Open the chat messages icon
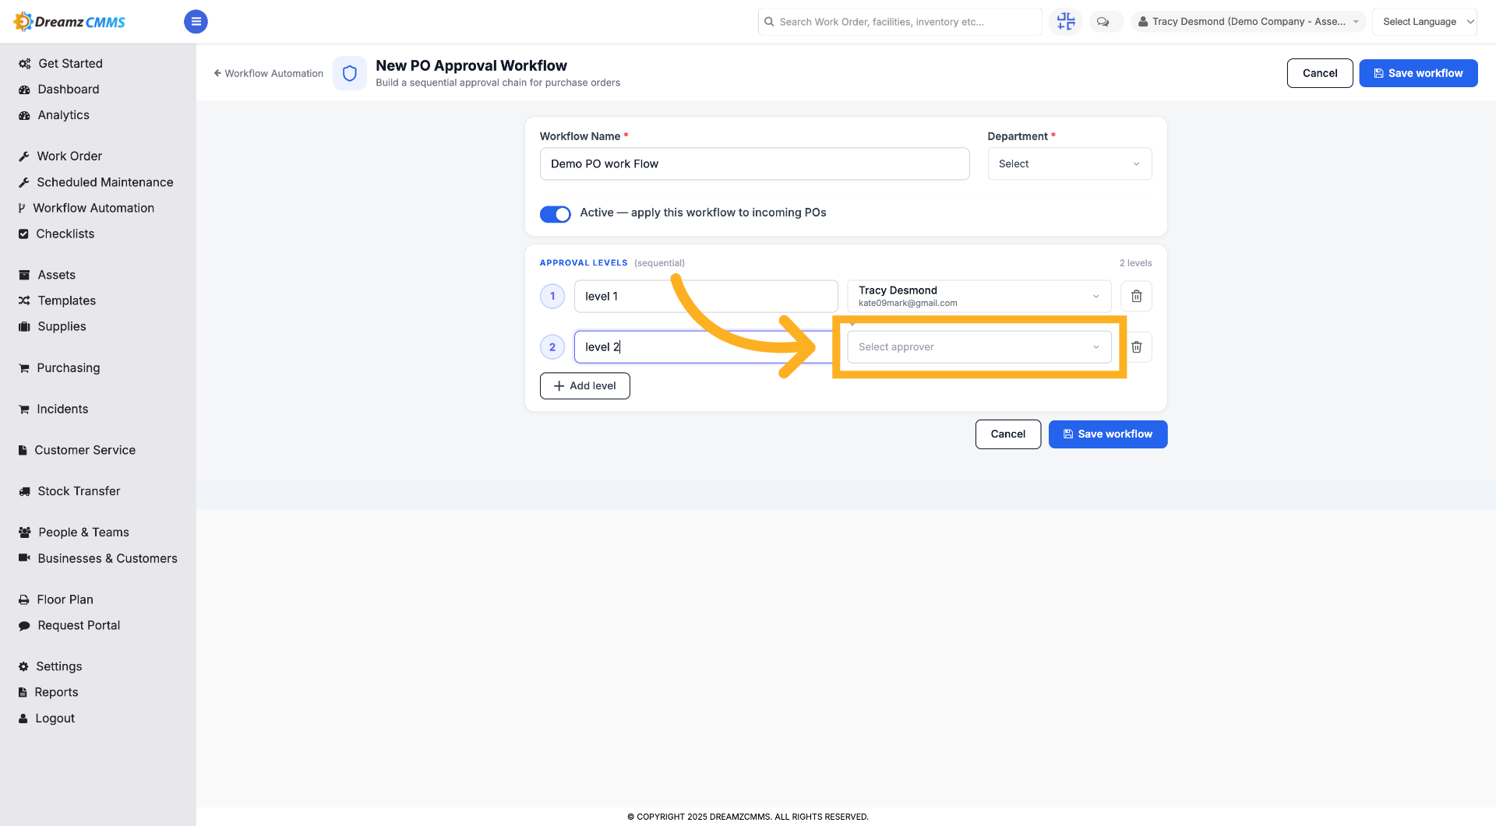This screenshot has height=826, width=1496. tap(1103, 22)
